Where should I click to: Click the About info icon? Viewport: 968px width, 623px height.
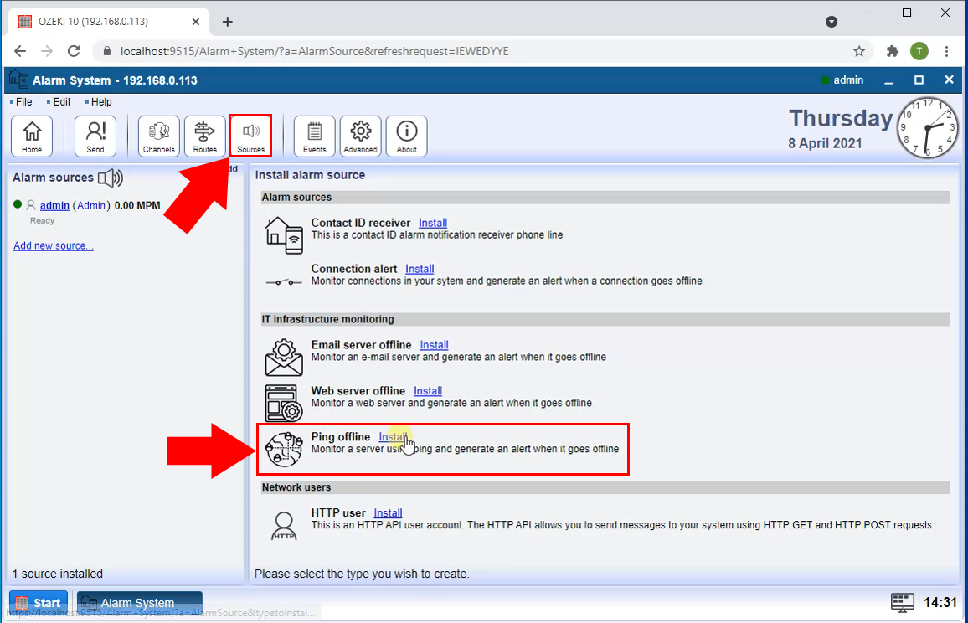click(407, 136)
